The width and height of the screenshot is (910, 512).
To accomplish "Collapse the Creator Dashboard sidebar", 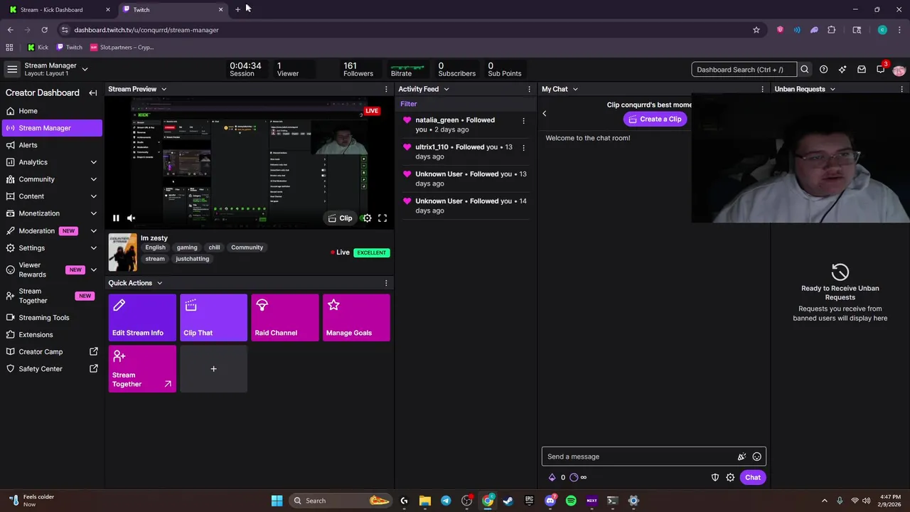I will pos(92,92).
